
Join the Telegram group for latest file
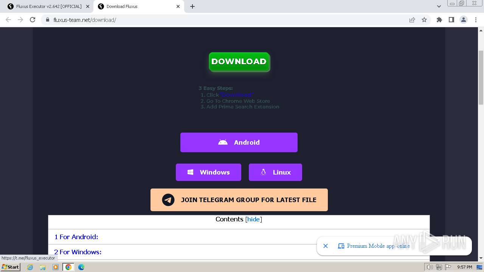[x=239, y=200]
